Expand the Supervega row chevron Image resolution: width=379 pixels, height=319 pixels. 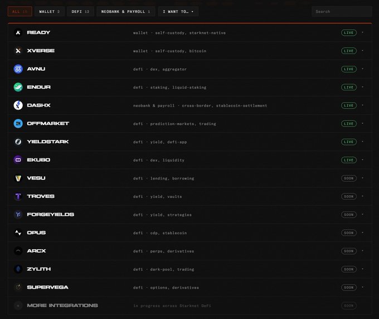[362, 287]
